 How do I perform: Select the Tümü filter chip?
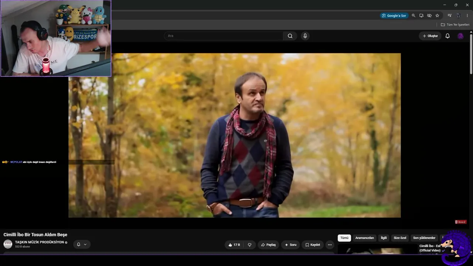point(344,238)
